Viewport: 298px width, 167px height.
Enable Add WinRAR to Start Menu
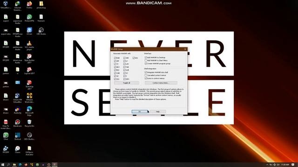tap(146, 60)
